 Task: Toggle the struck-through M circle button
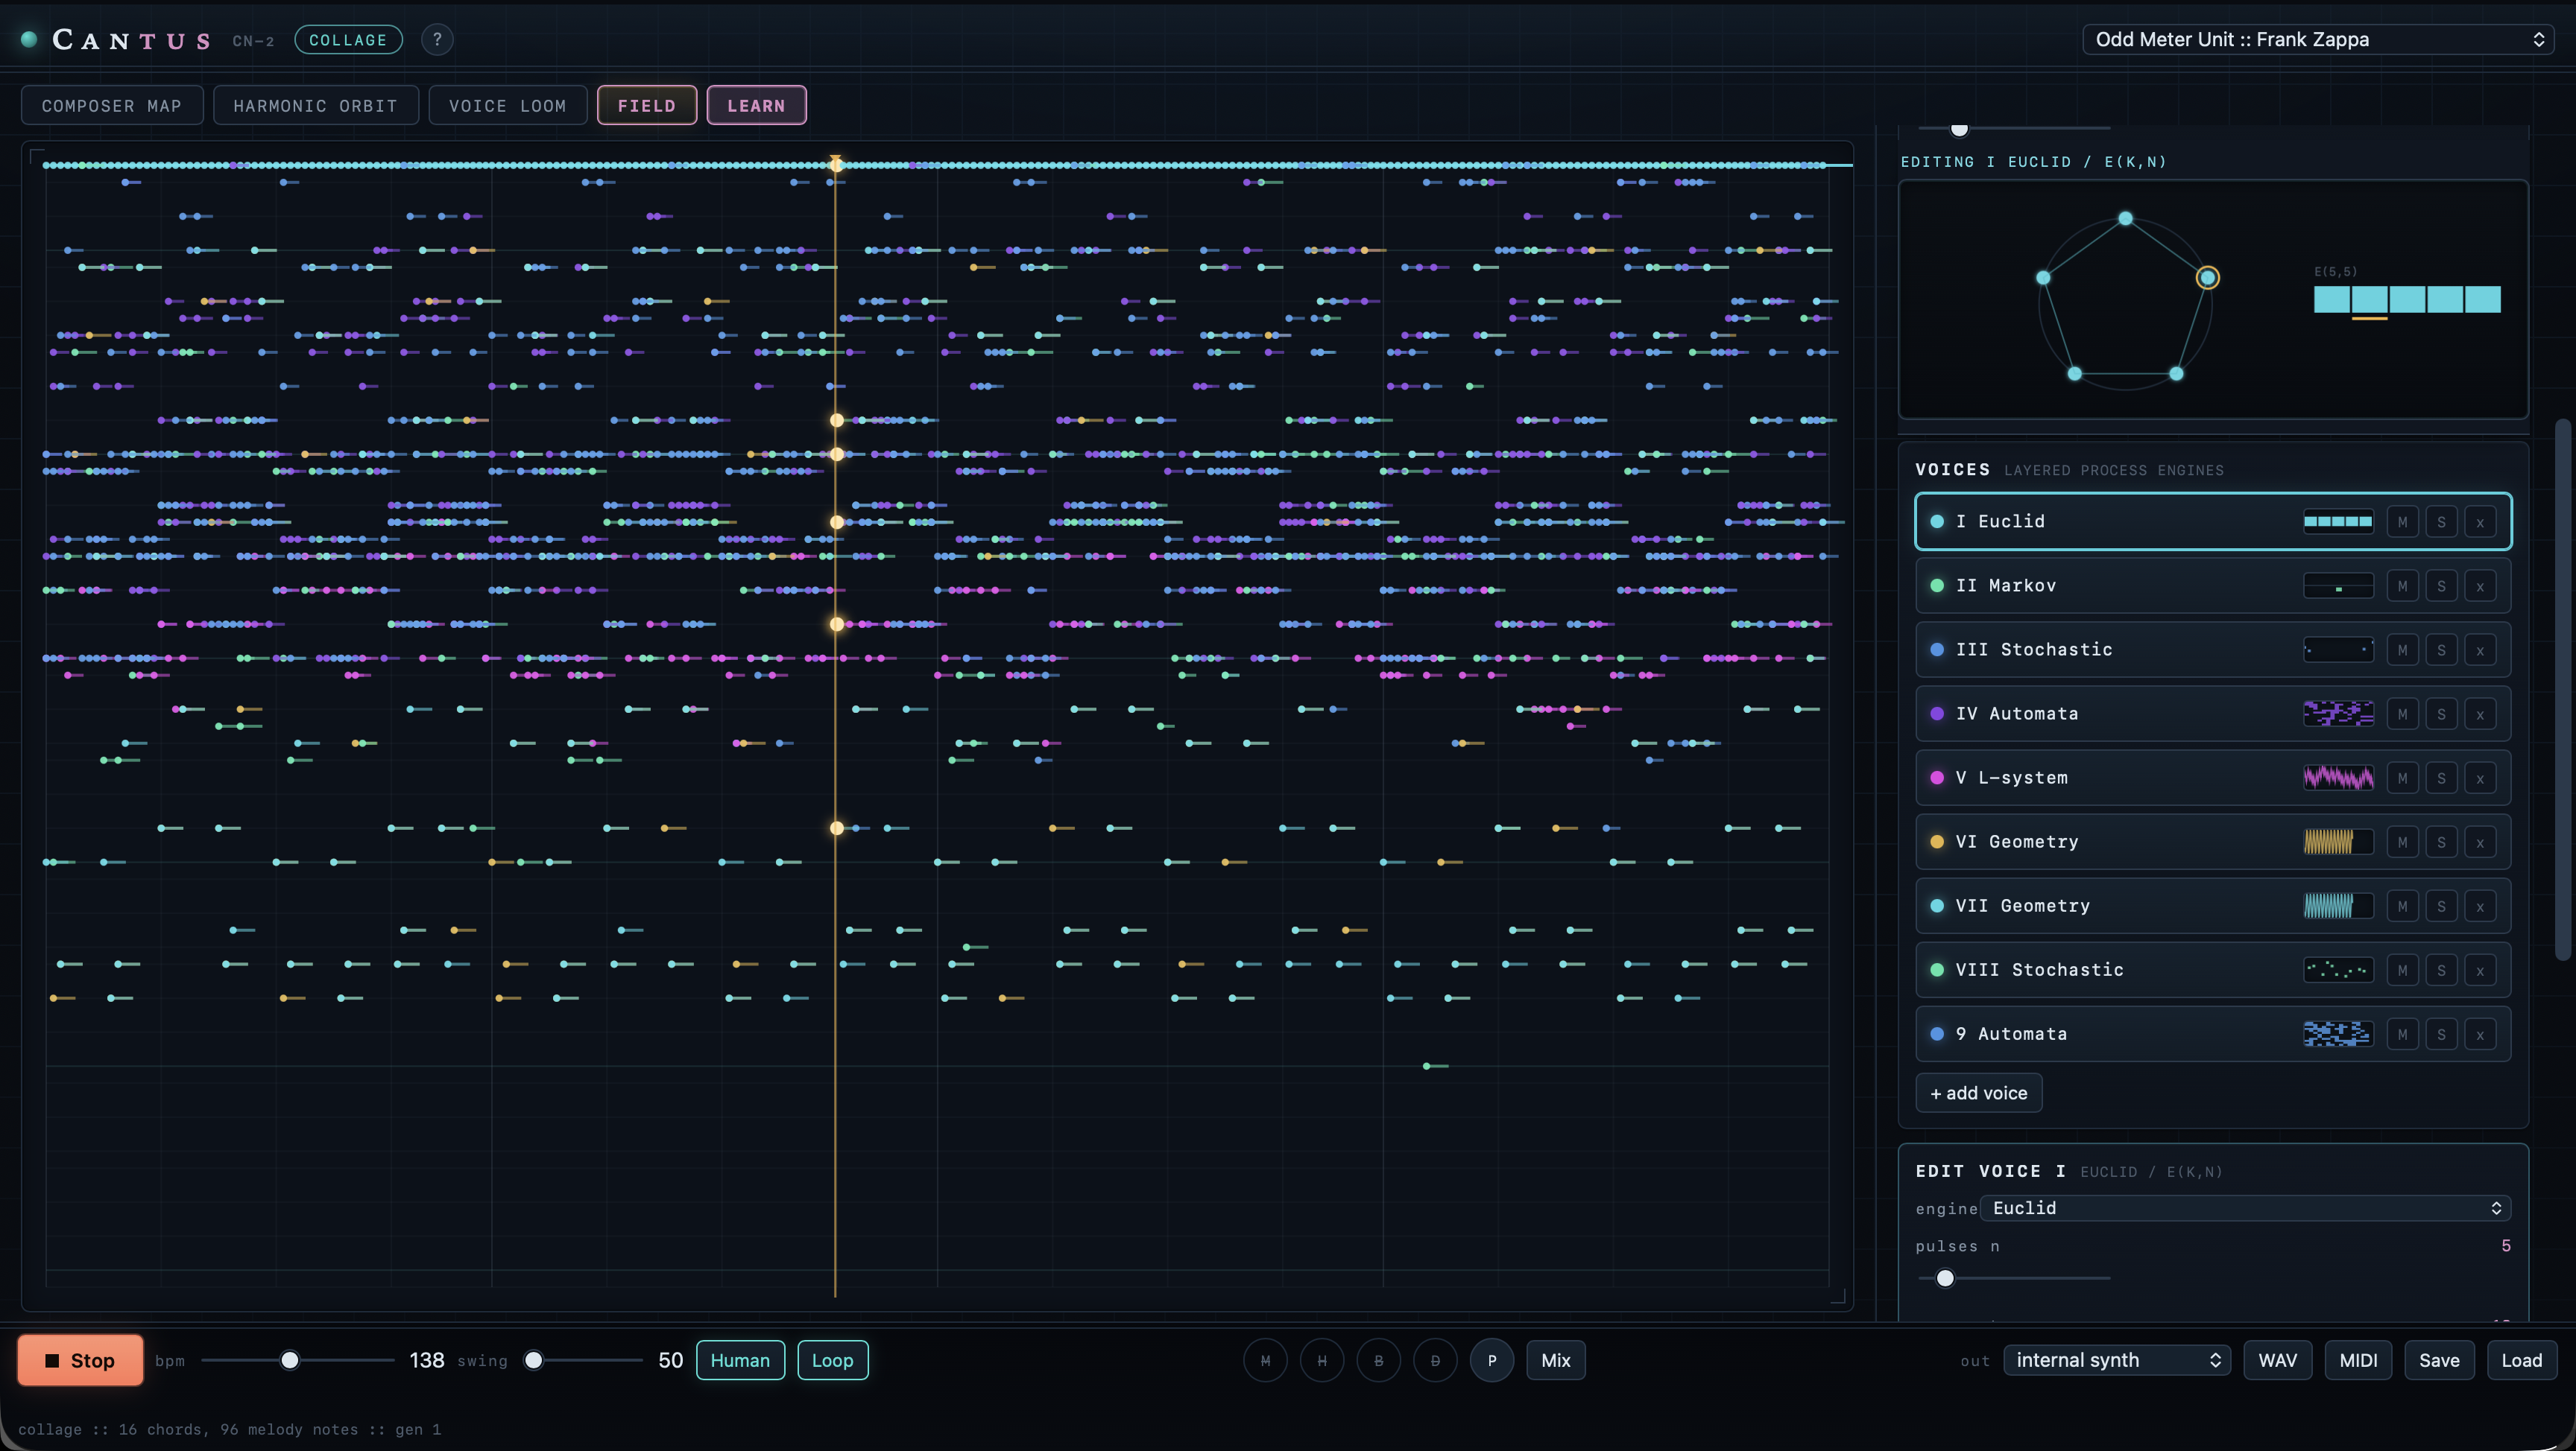(1265, 1360)
